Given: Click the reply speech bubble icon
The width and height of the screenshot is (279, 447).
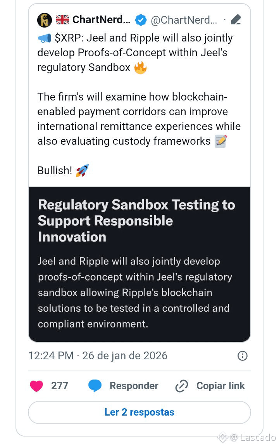Looking at the screenshot, I should tap(95, 386).
